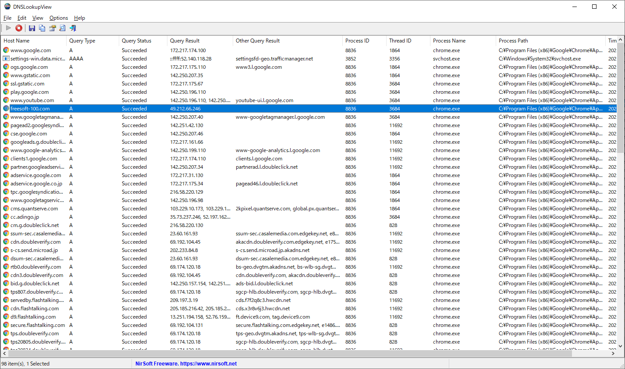This screenshot has height=369, width=625.
Task: Click Chrome icon beside www.google.com
Action: click(x=6, y=50)
